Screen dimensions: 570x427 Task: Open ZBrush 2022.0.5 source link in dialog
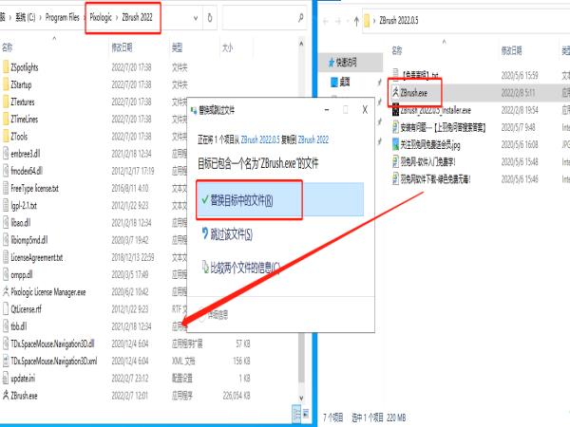click(x=260, y=139)
